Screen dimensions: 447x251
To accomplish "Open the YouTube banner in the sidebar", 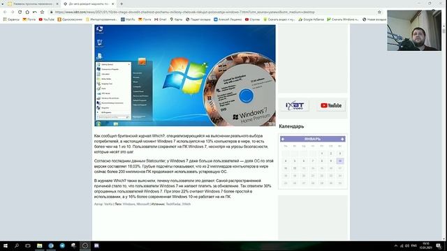I will tap(330, 105).
